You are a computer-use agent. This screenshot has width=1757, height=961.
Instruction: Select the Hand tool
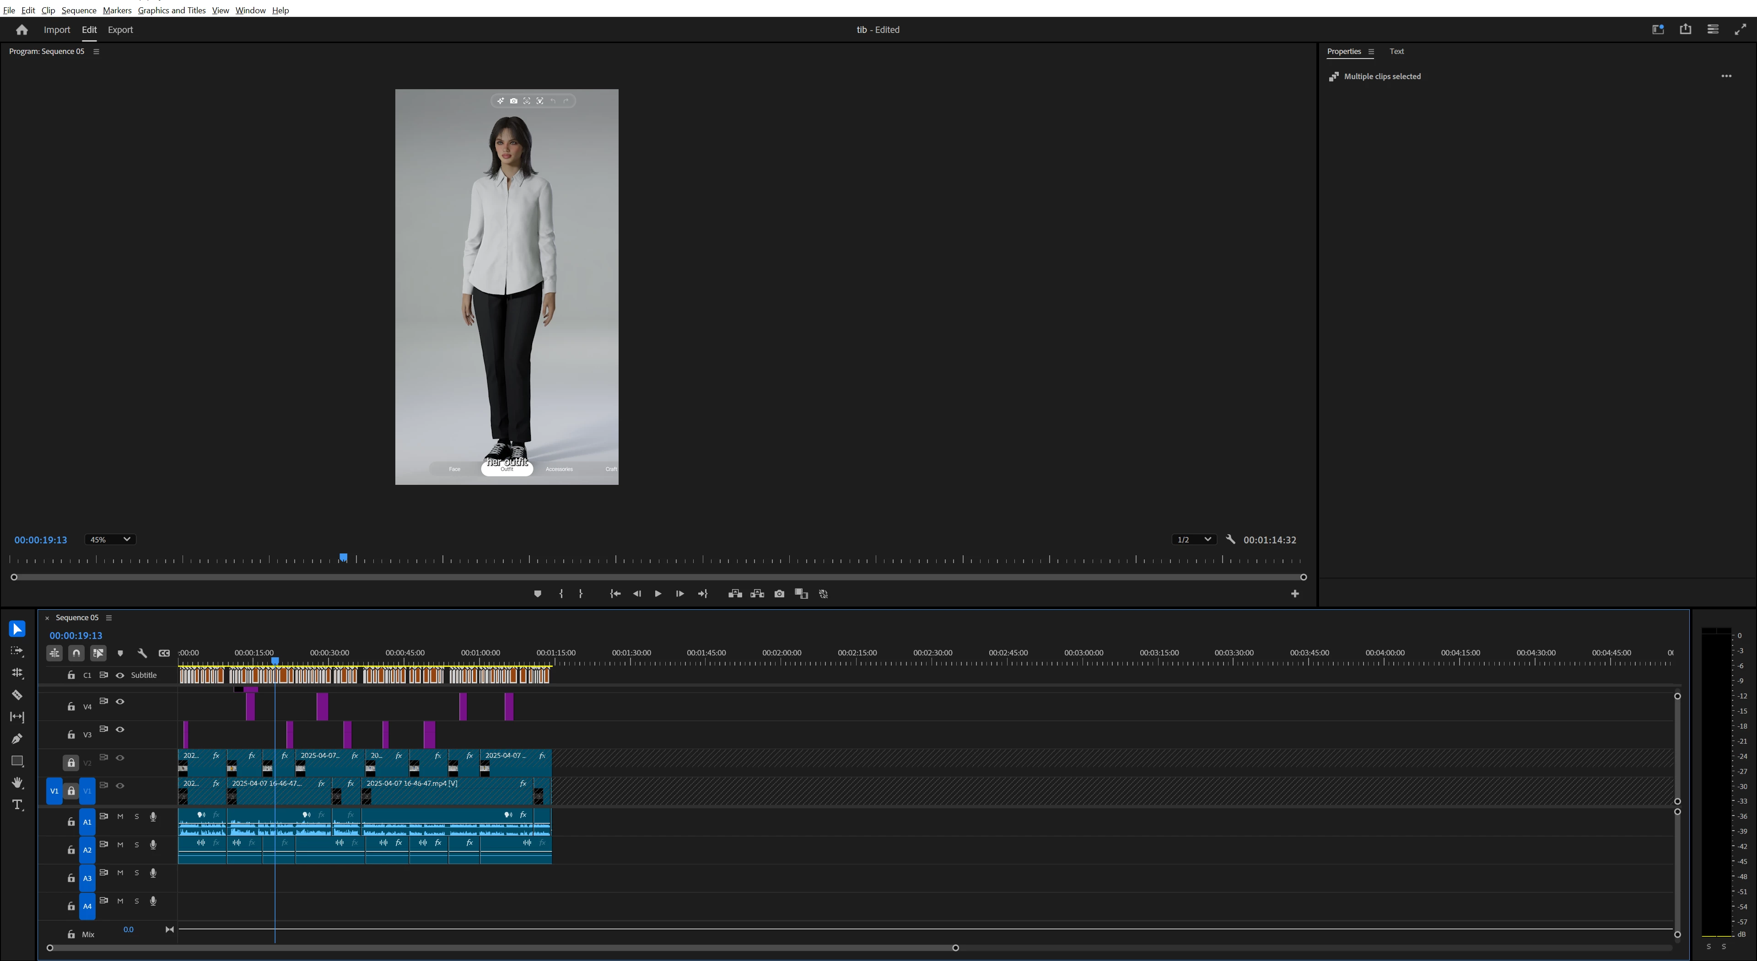[x=17, y=783]
